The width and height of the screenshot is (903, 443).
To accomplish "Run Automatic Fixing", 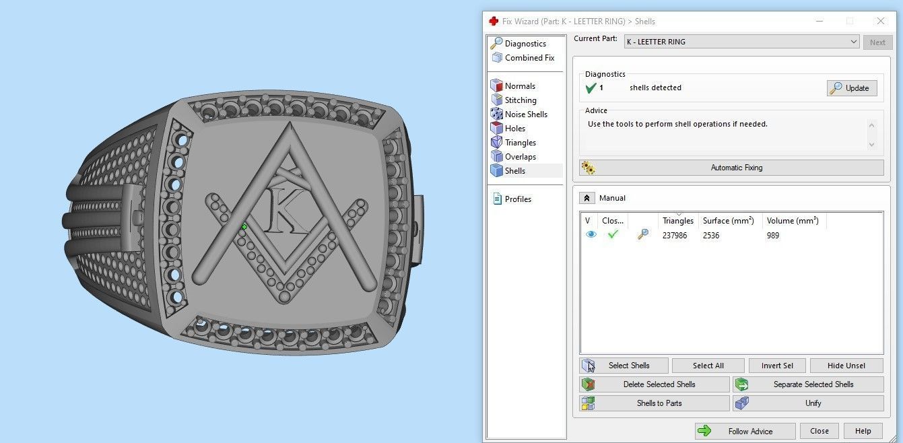I will tap(731, 168).
